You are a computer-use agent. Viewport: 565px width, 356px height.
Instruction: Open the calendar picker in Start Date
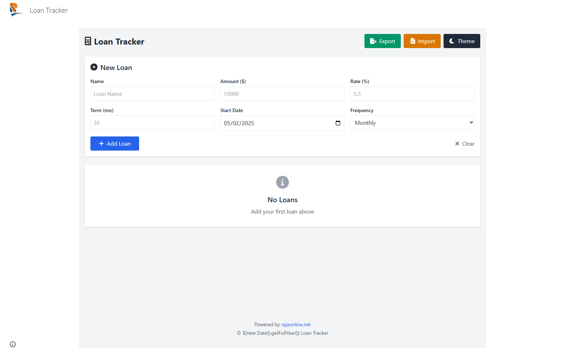pos(338,123)
